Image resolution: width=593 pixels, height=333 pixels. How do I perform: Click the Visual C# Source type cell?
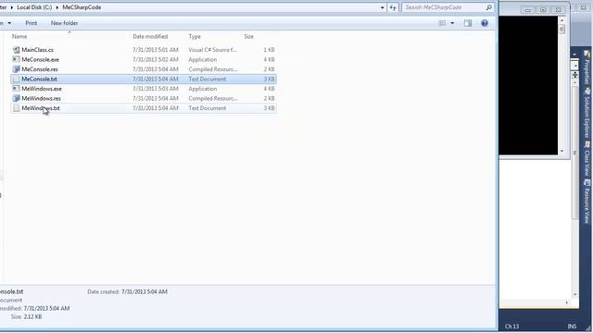(212, 50)
